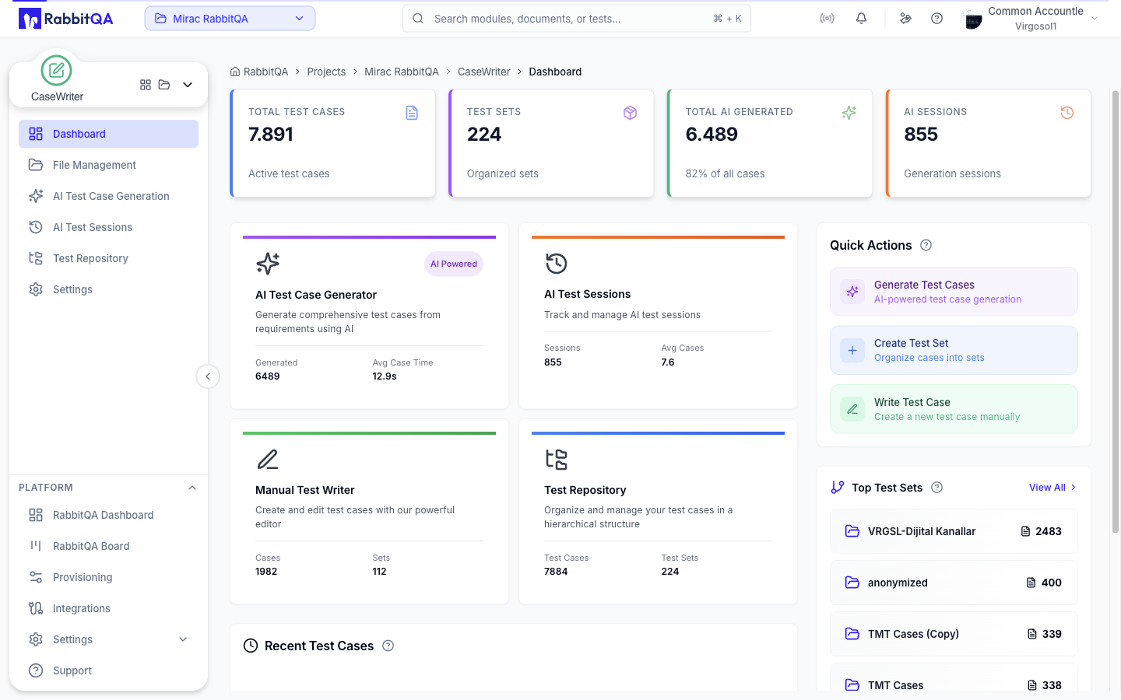
Task: Click the notification bell icon
Action: pos(861,18)
